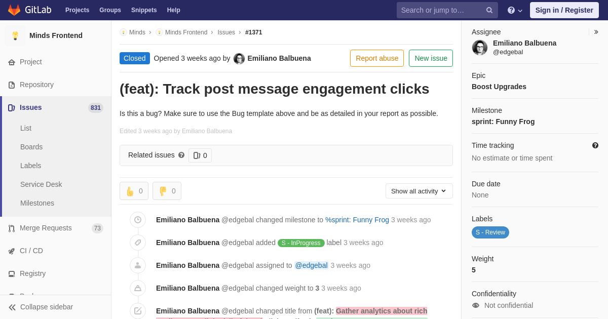Click Emiliano Balbuena author name in header
This screenshot has height=319, width=608.
pos(279,58)
